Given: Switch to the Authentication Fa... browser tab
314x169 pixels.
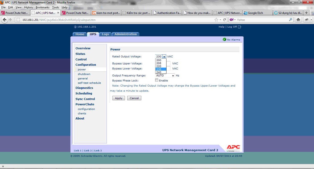Looking at the screenshot, I should coord(167,13).
